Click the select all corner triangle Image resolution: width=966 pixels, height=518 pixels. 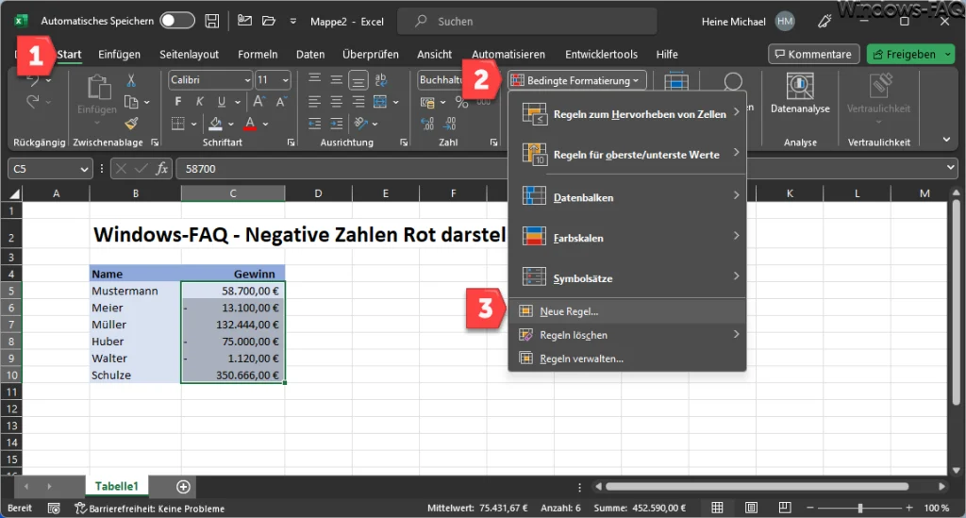pos(14,194)
